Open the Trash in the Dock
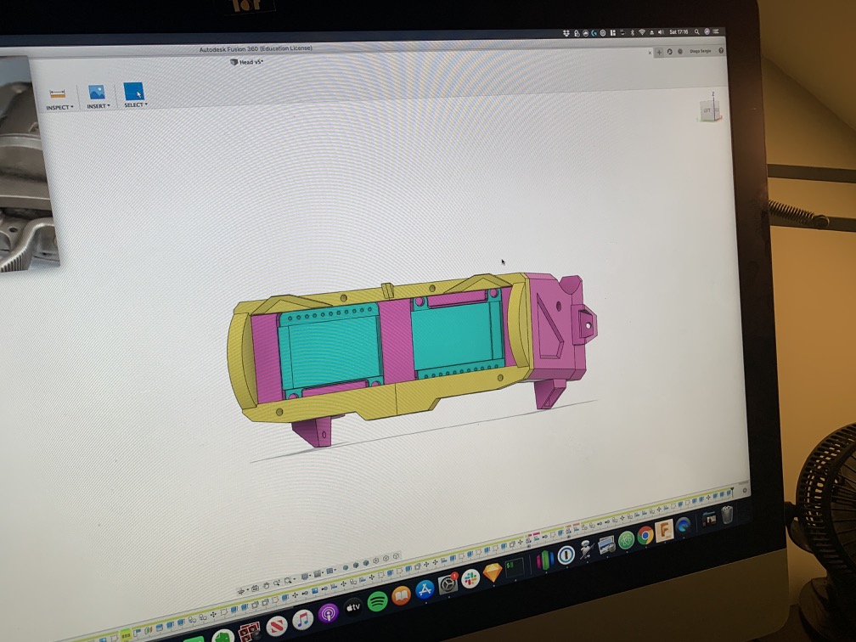 727,515
